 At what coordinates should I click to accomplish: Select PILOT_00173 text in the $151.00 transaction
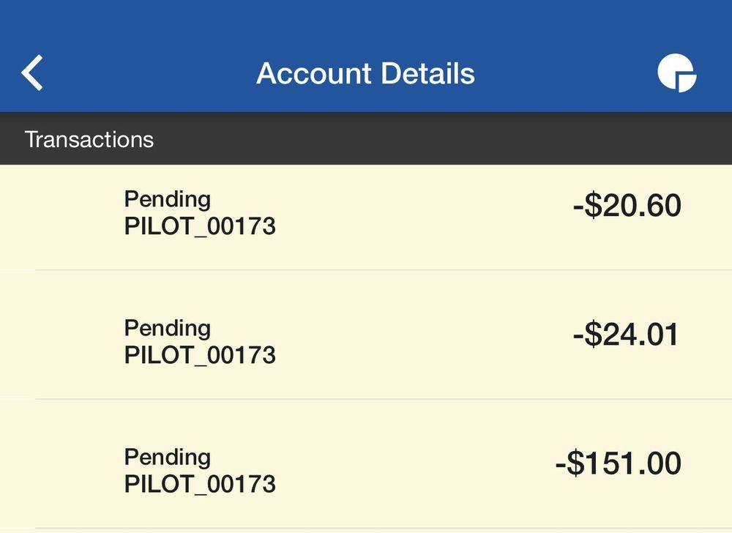tap(200, 484)
